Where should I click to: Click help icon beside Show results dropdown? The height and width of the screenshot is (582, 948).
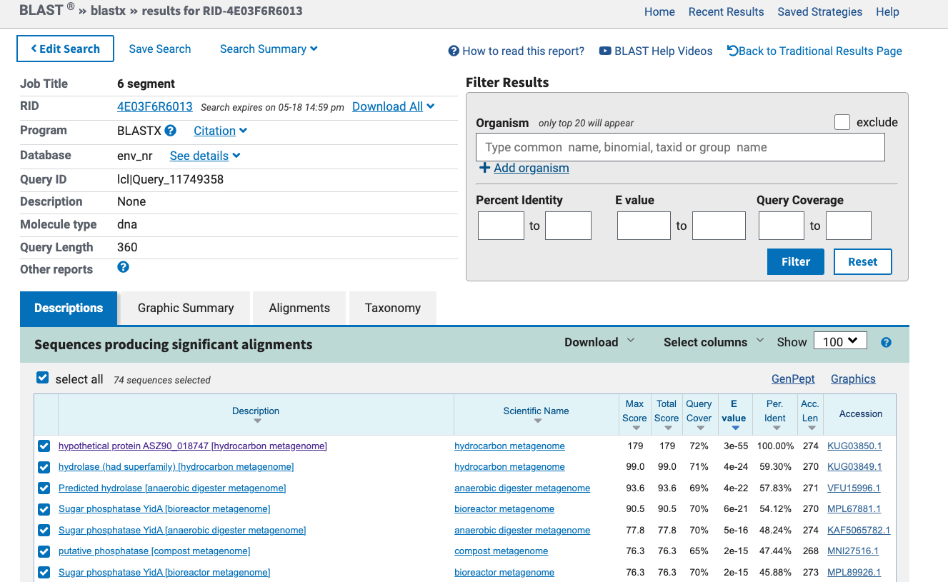pos(886,342)
